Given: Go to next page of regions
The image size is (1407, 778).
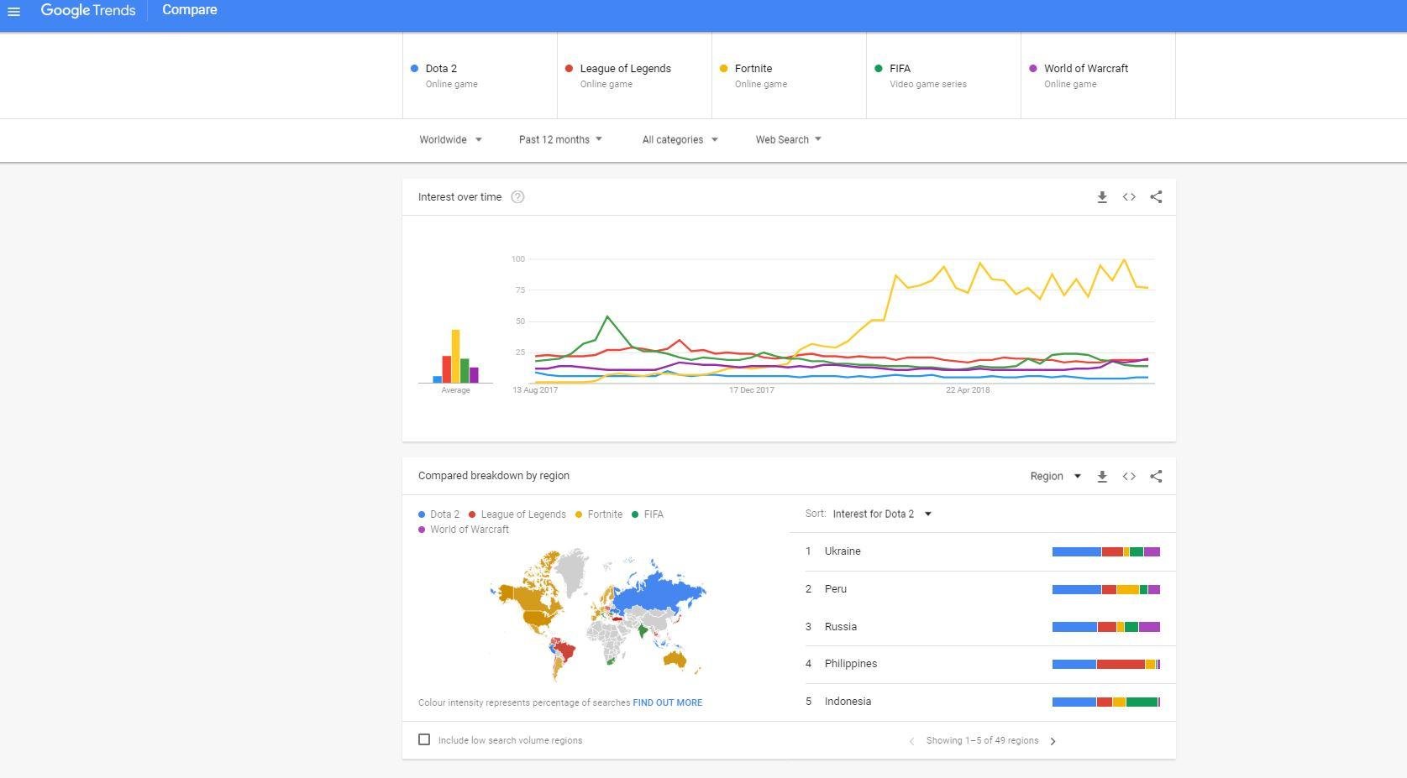Looking at the screenshot, I should pyautogui.click(x=1053, y=741).
